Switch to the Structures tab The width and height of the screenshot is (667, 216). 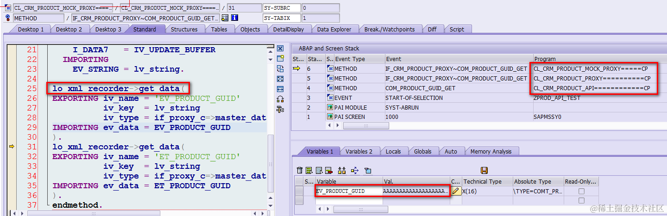184,29
